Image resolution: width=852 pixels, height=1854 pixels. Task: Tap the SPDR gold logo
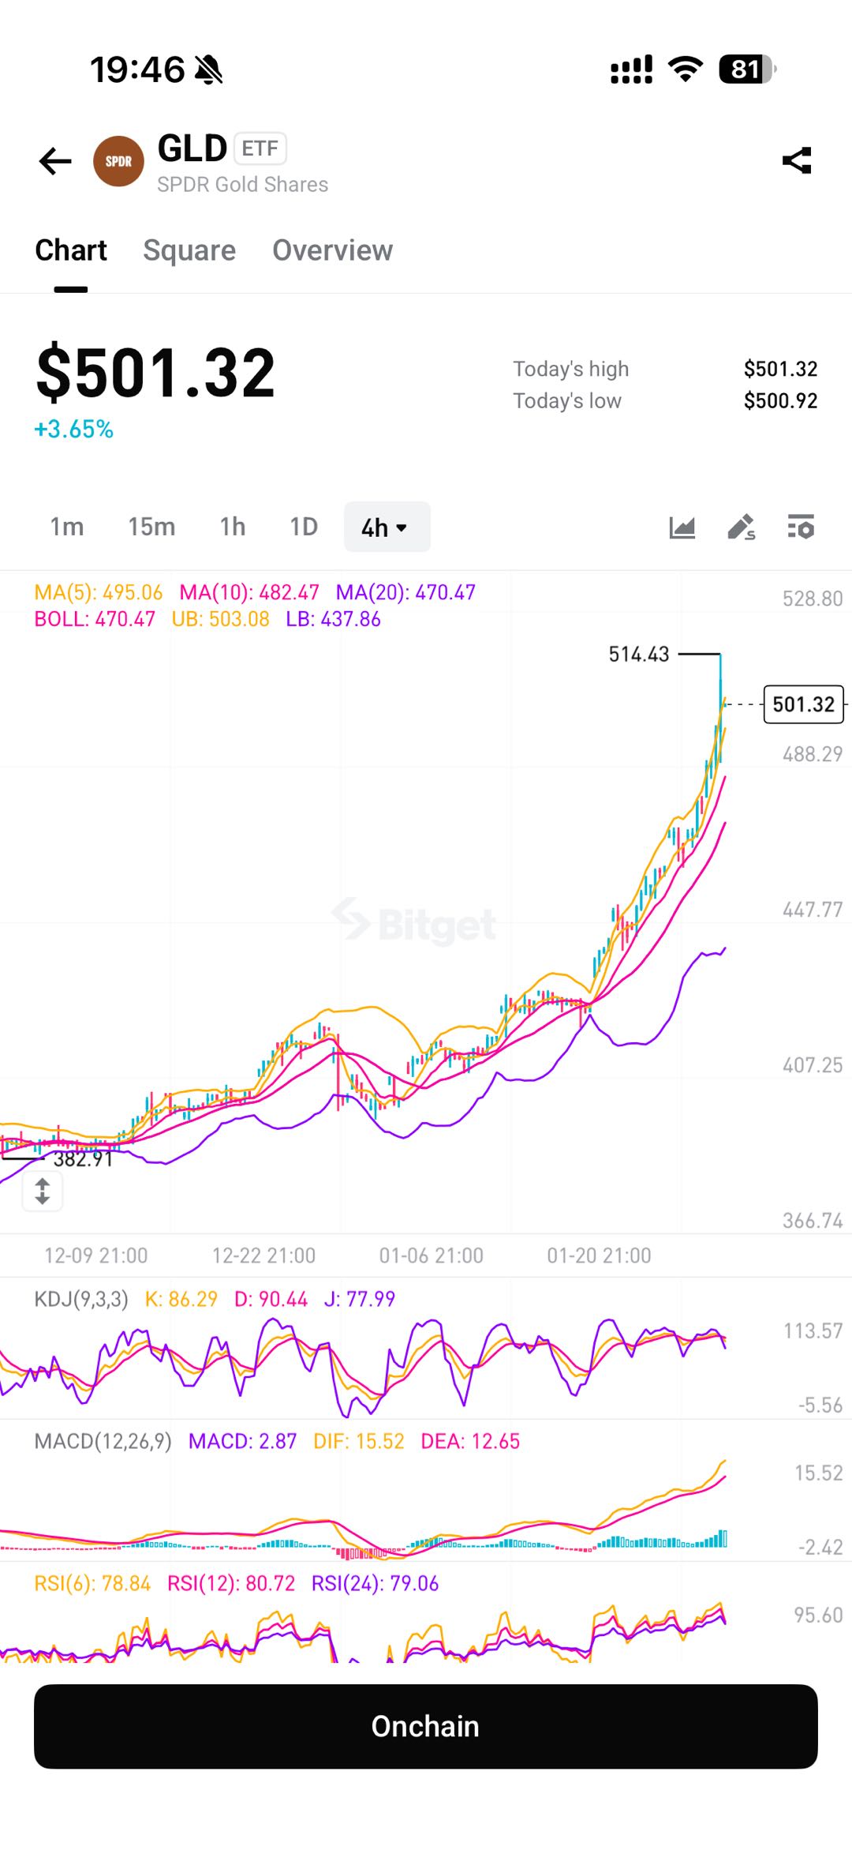click(119, 160)
